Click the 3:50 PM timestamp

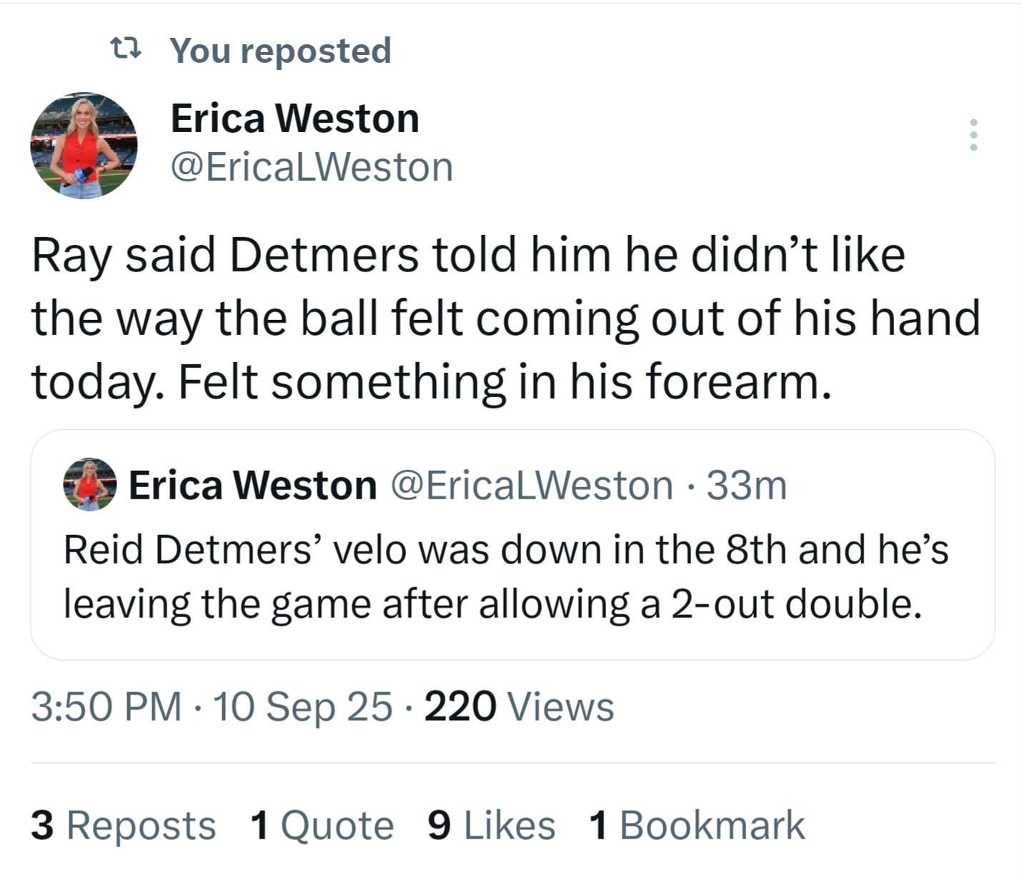106,707
